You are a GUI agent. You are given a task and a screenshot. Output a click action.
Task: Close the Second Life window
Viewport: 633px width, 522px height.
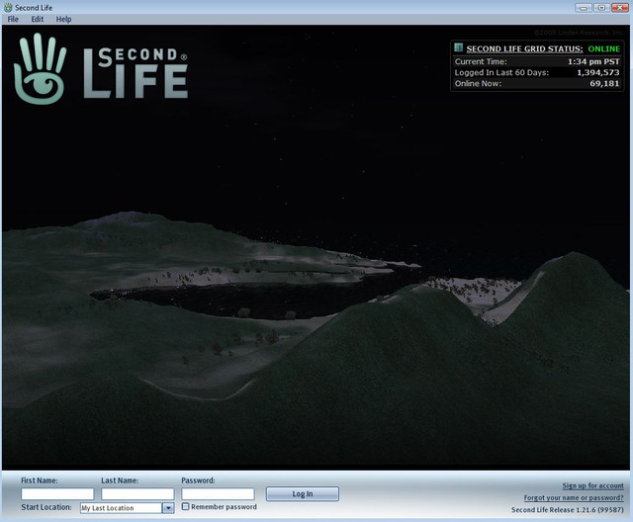tap(620, 8)
